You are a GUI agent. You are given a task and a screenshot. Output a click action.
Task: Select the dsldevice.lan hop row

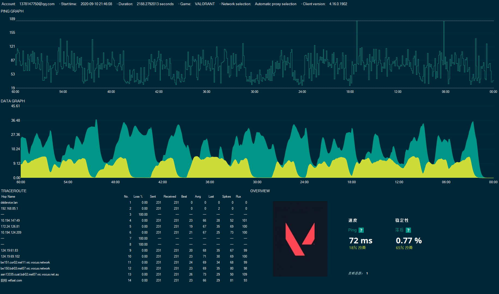124,203
